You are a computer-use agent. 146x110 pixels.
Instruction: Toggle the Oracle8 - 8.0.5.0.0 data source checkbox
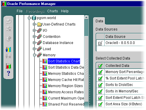pyautogui.click(x=100, y=43)
